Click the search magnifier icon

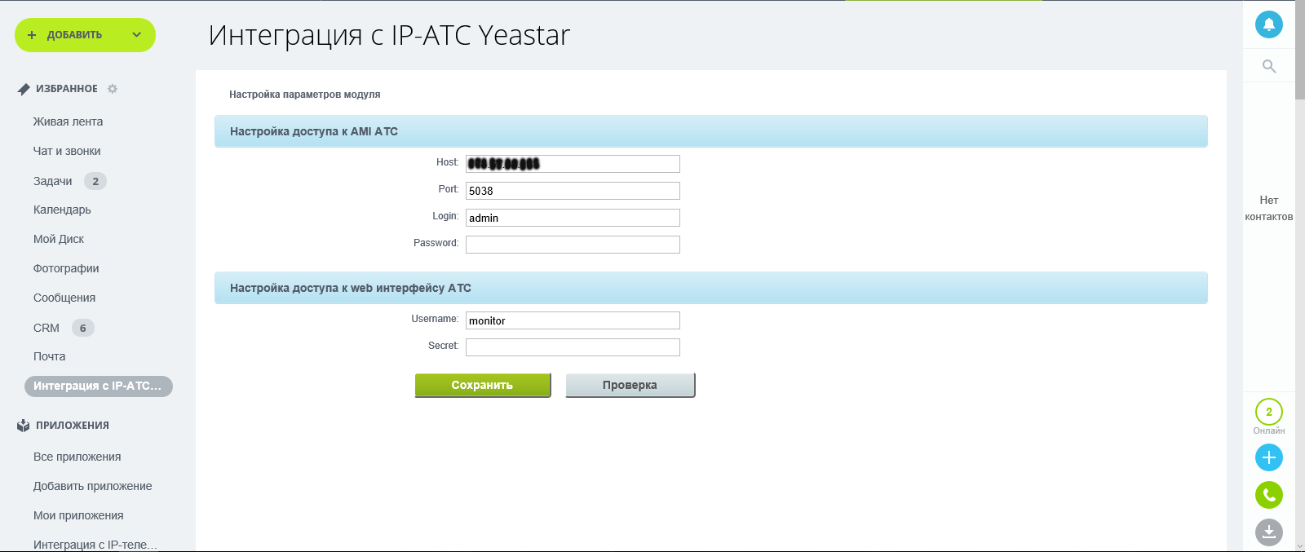1269,66
